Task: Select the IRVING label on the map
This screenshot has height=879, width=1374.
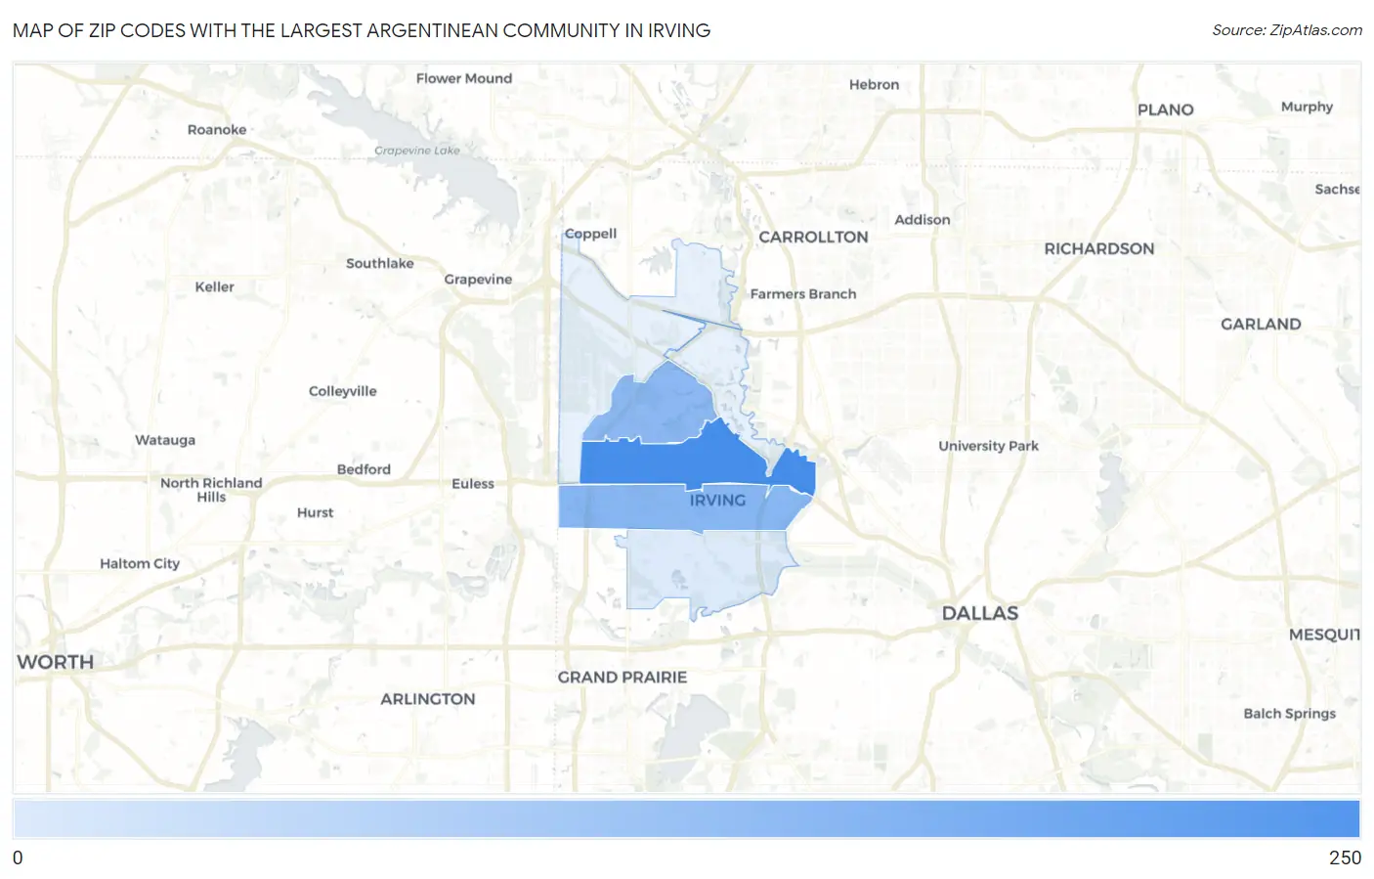Action: click(717, 500)
